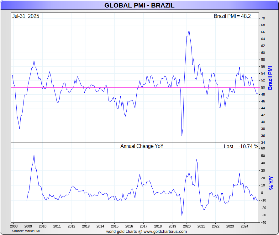Click the 2009 YoY peak near 50
This screenshot has width=279, height=235.
coord(34,155)
